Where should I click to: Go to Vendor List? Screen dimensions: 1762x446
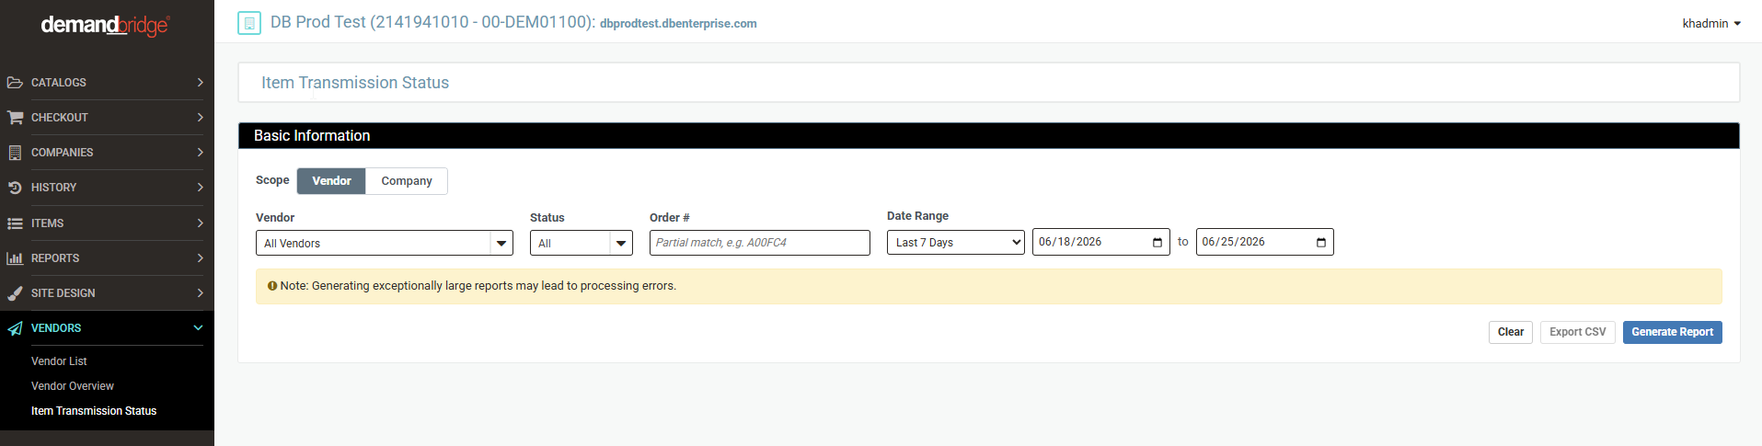click(59, 361)
